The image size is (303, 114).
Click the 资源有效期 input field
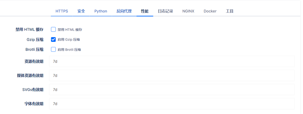pyautogui.click(x=172, y=61)
